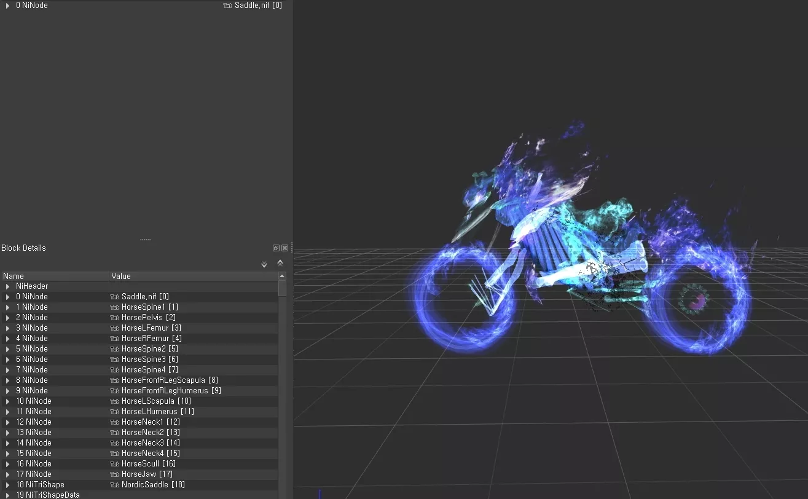Select the HorseSpine3 [6] value

(x=150, y=360)
